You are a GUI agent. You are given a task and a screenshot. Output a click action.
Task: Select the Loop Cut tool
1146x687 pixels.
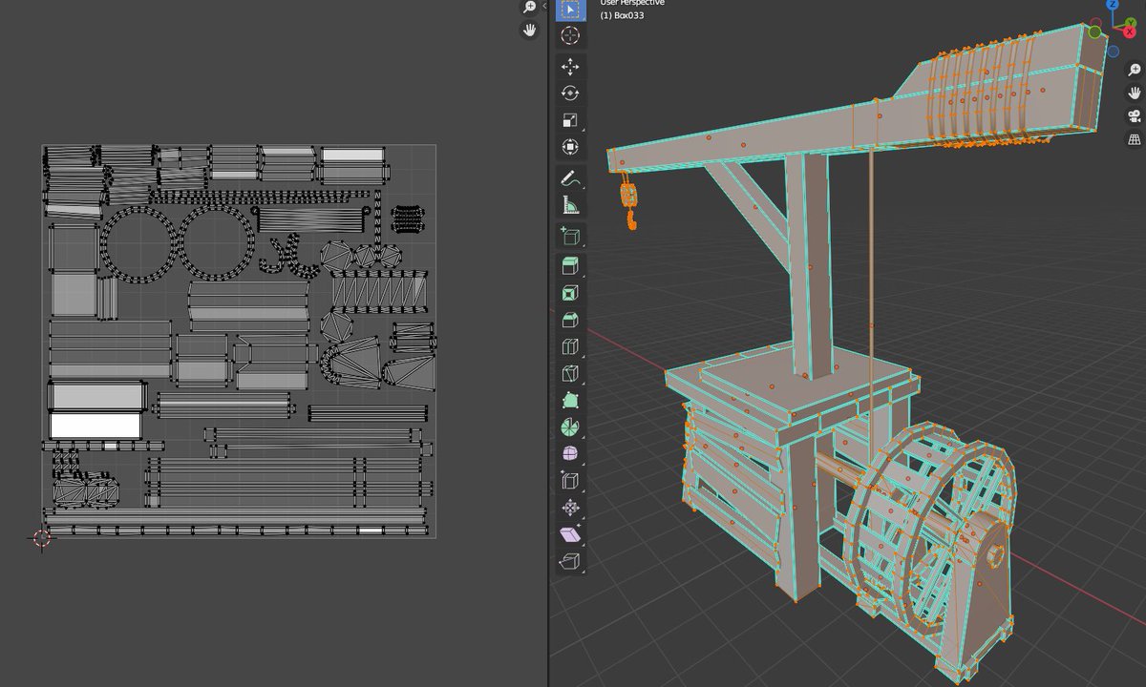(570, 346)
